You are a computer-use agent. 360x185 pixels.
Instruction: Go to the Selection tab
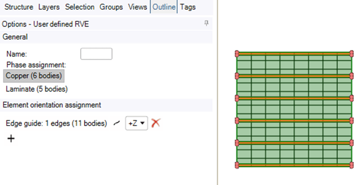coord(80,7)
